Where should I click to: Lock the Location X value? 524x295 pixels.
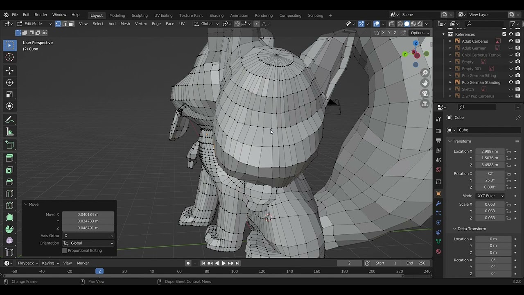point(508,151)
